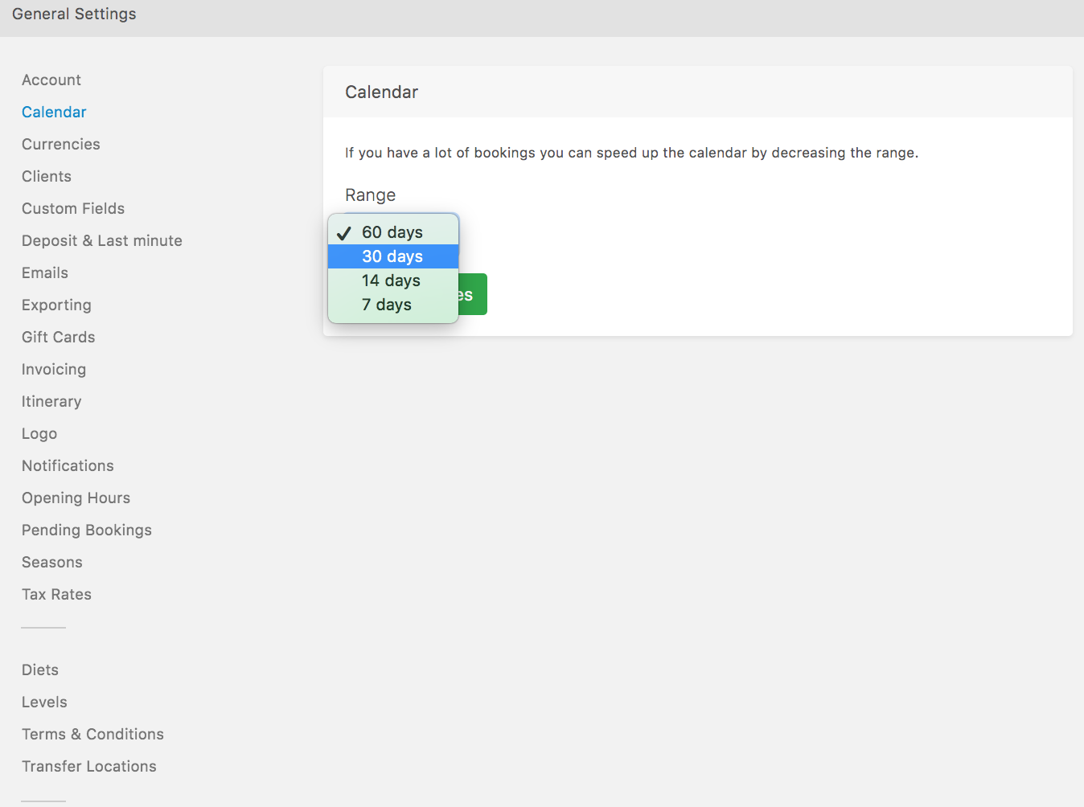Navigate to Levels settings
The width and height of the screenshot is (1084, 807).
pos(44,702)
